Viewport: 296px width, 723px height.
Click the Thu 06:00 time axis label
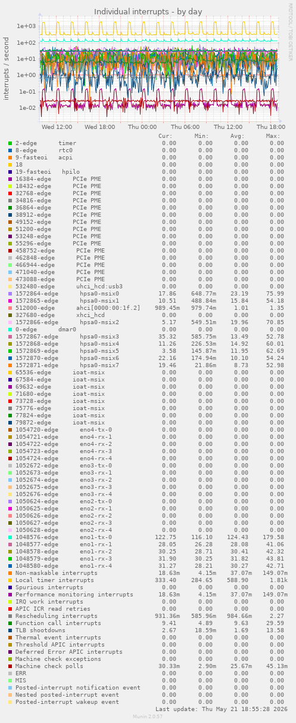(185, 127)
